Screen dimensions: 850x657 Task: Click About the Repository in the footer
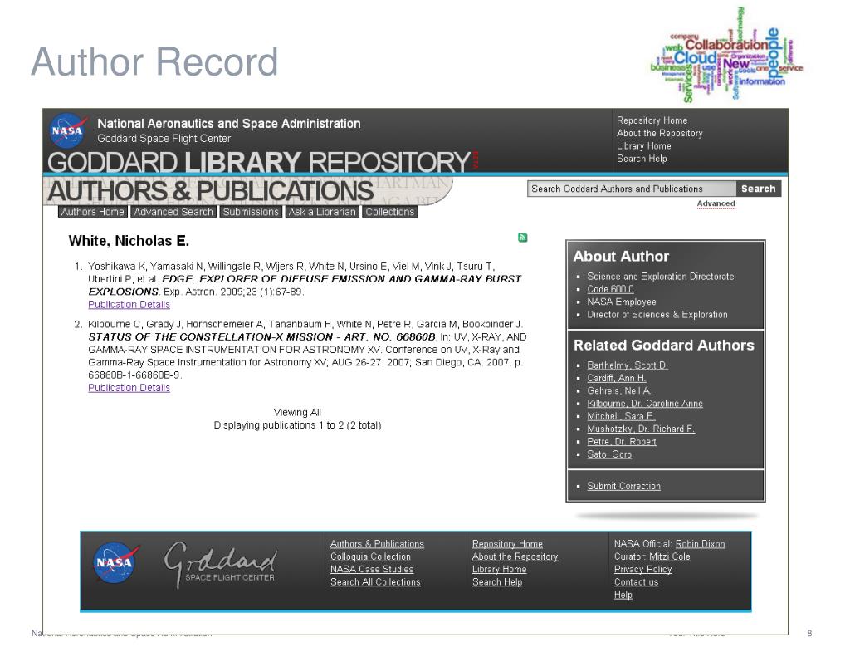tap(515, 556)
